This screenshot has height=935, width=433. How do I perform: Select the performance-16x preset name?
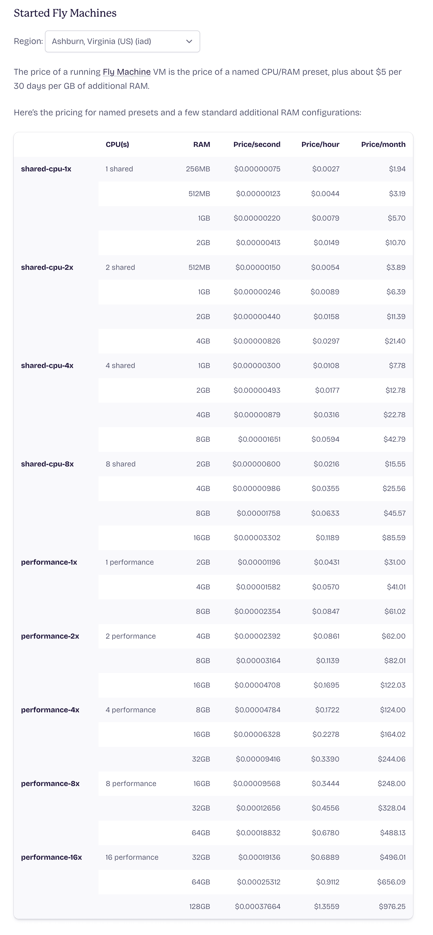(x=51, y=857)
